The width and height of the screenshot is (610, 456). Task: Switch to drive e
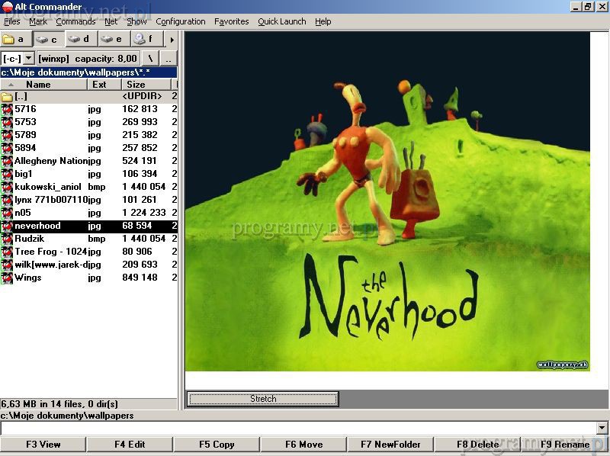[x=113, y=39]
